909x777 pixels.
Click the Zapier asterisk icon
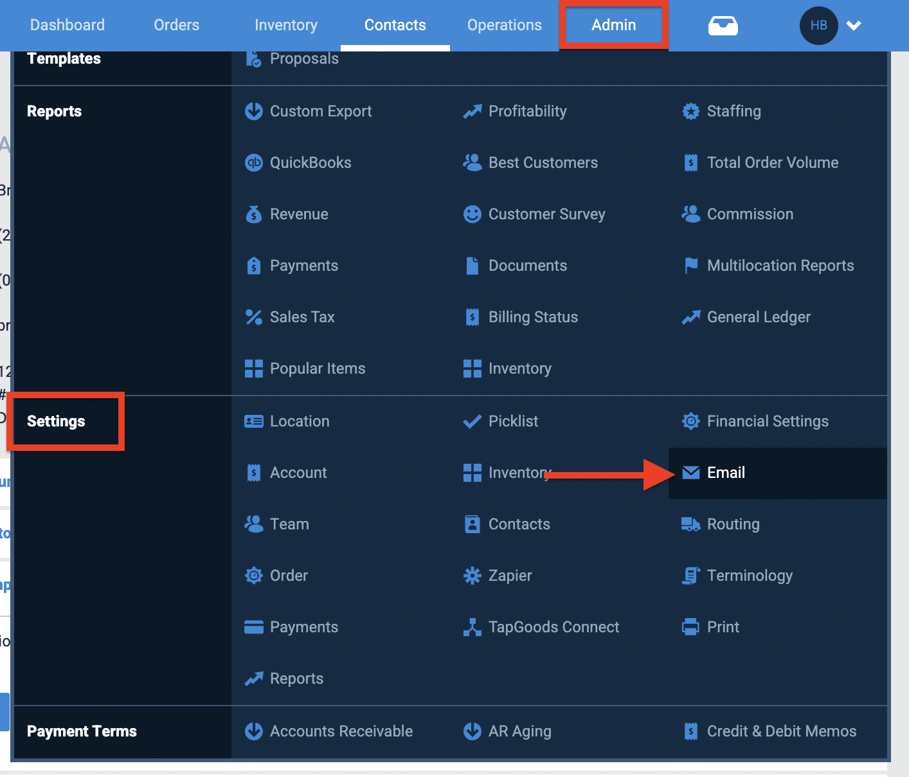pyautogui.click(x=473, y=576)
